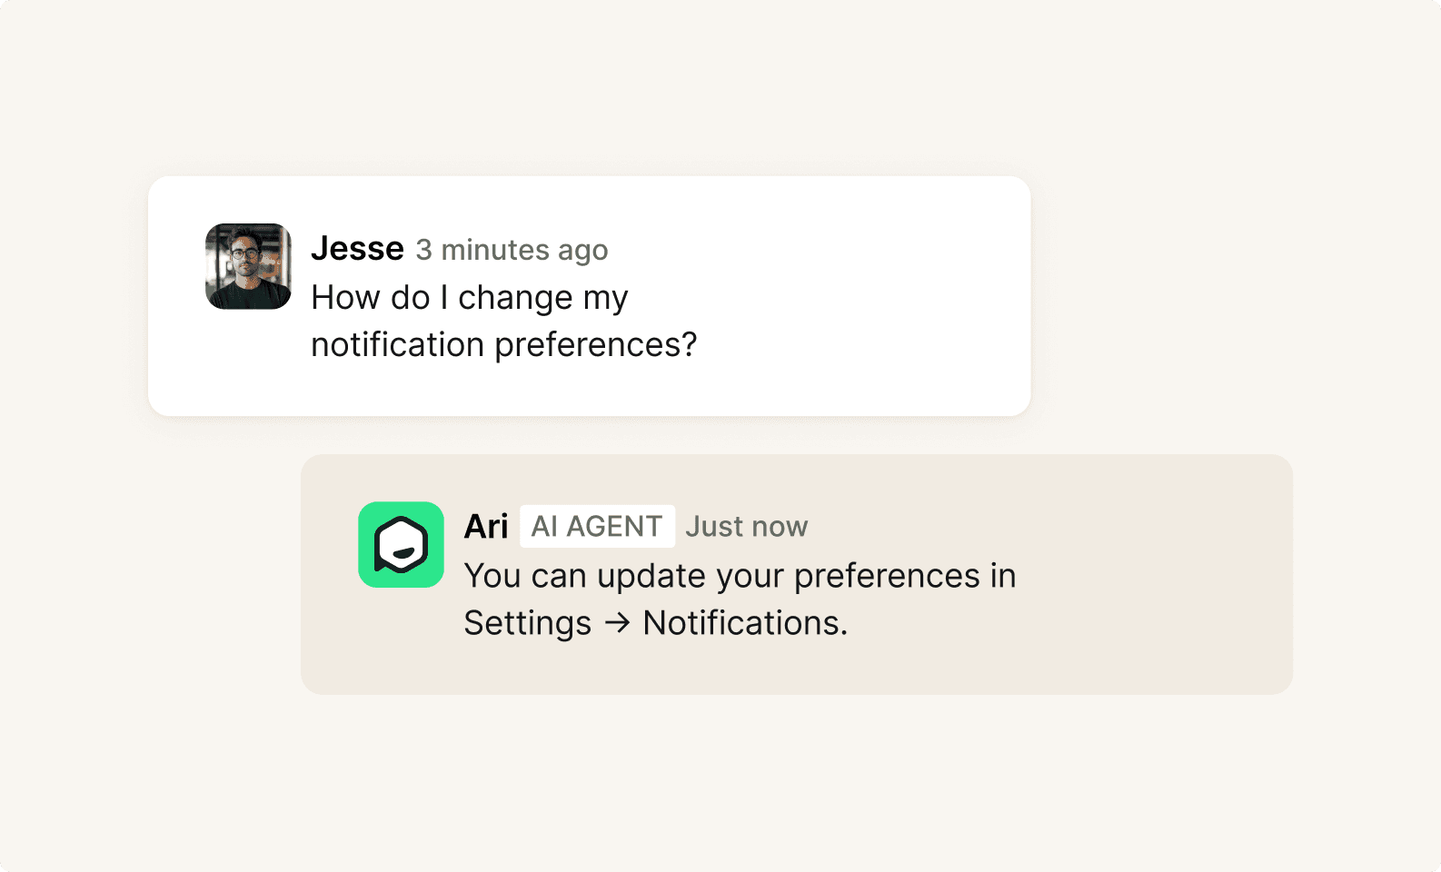Click the word 'preferences' in Ari's reply
Viewport: 1441px width, 872px height.
pyautogui.click(x=887, y=576)
